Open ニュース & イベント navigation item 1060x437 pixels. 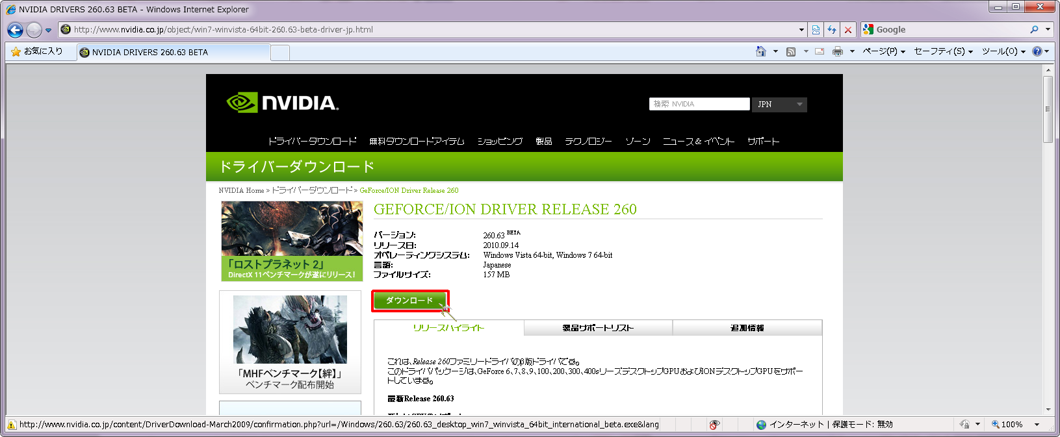tap(699, 141)
